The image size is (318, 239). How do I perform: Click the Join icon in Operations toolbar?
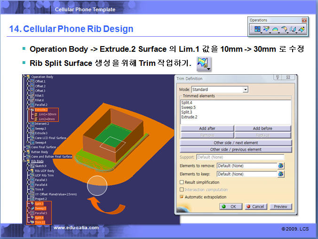coord(257,29)
